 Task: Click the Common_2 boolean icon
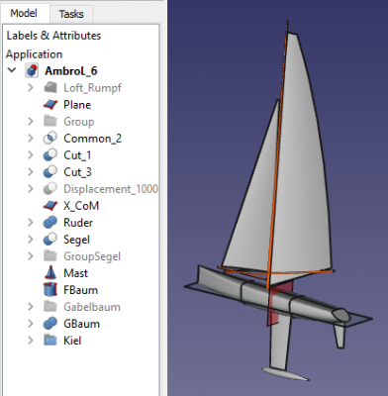coord(50,139)
